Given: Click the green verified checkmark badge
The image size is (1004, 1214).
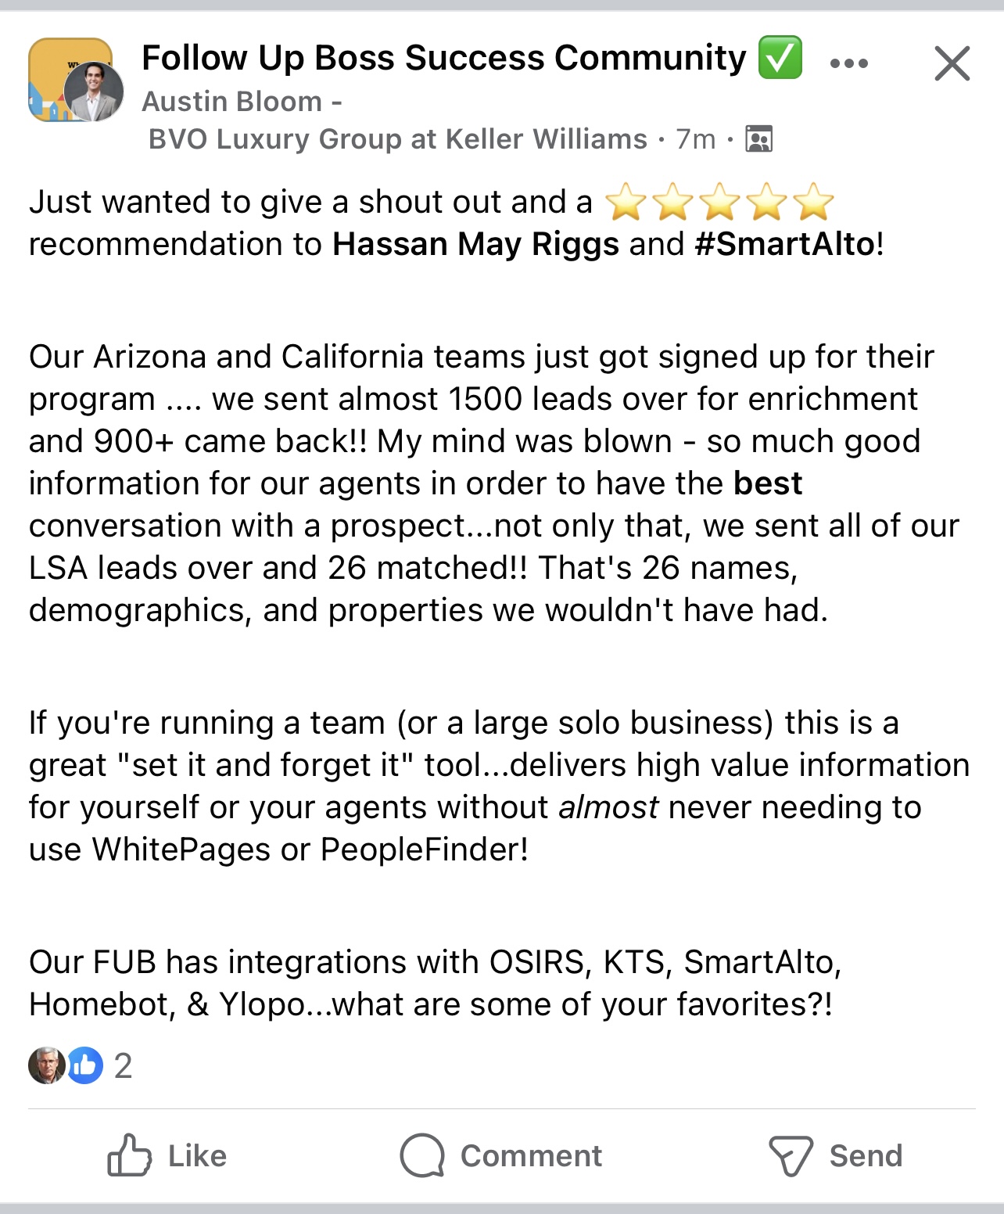Looking at the screenshot, I should coord(780,58).
